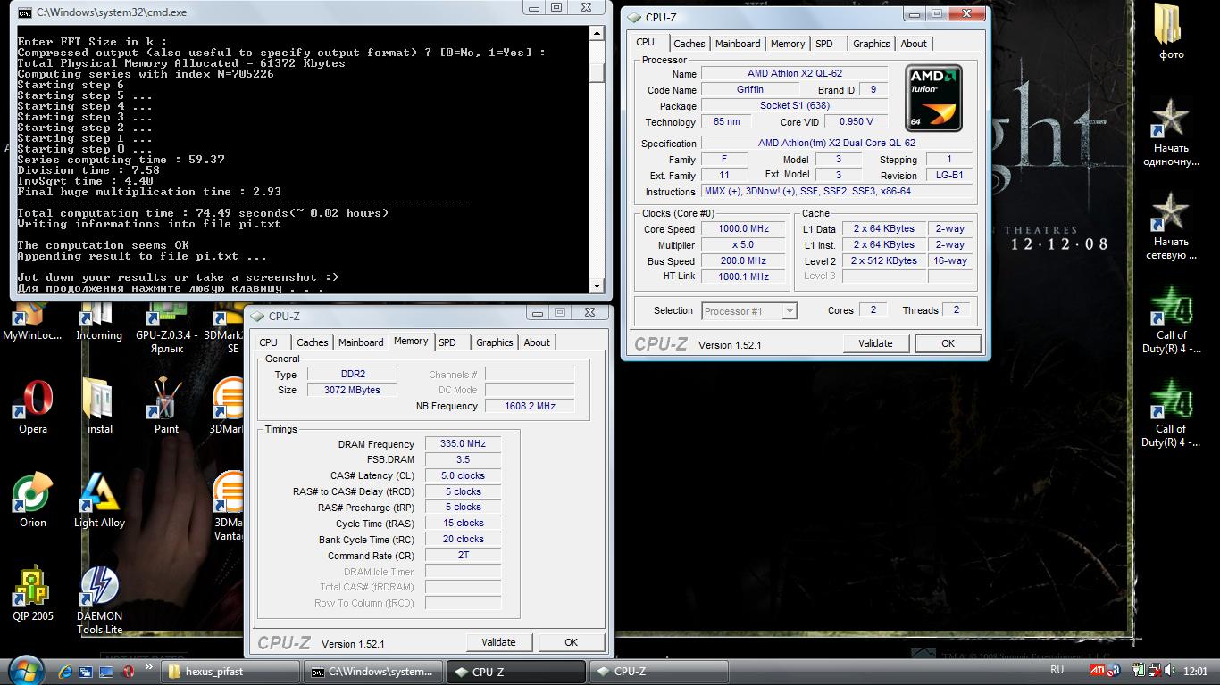Viewport: 1220px width, 685px height.
Task: Open the Opera desktop shortcut
Action: (x=33, y=407)
